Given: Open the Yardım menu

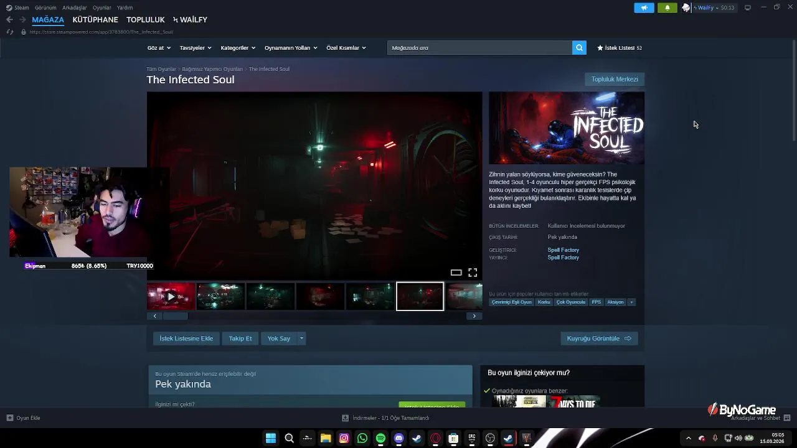Looking at the screenshot, I should (125, 7).
